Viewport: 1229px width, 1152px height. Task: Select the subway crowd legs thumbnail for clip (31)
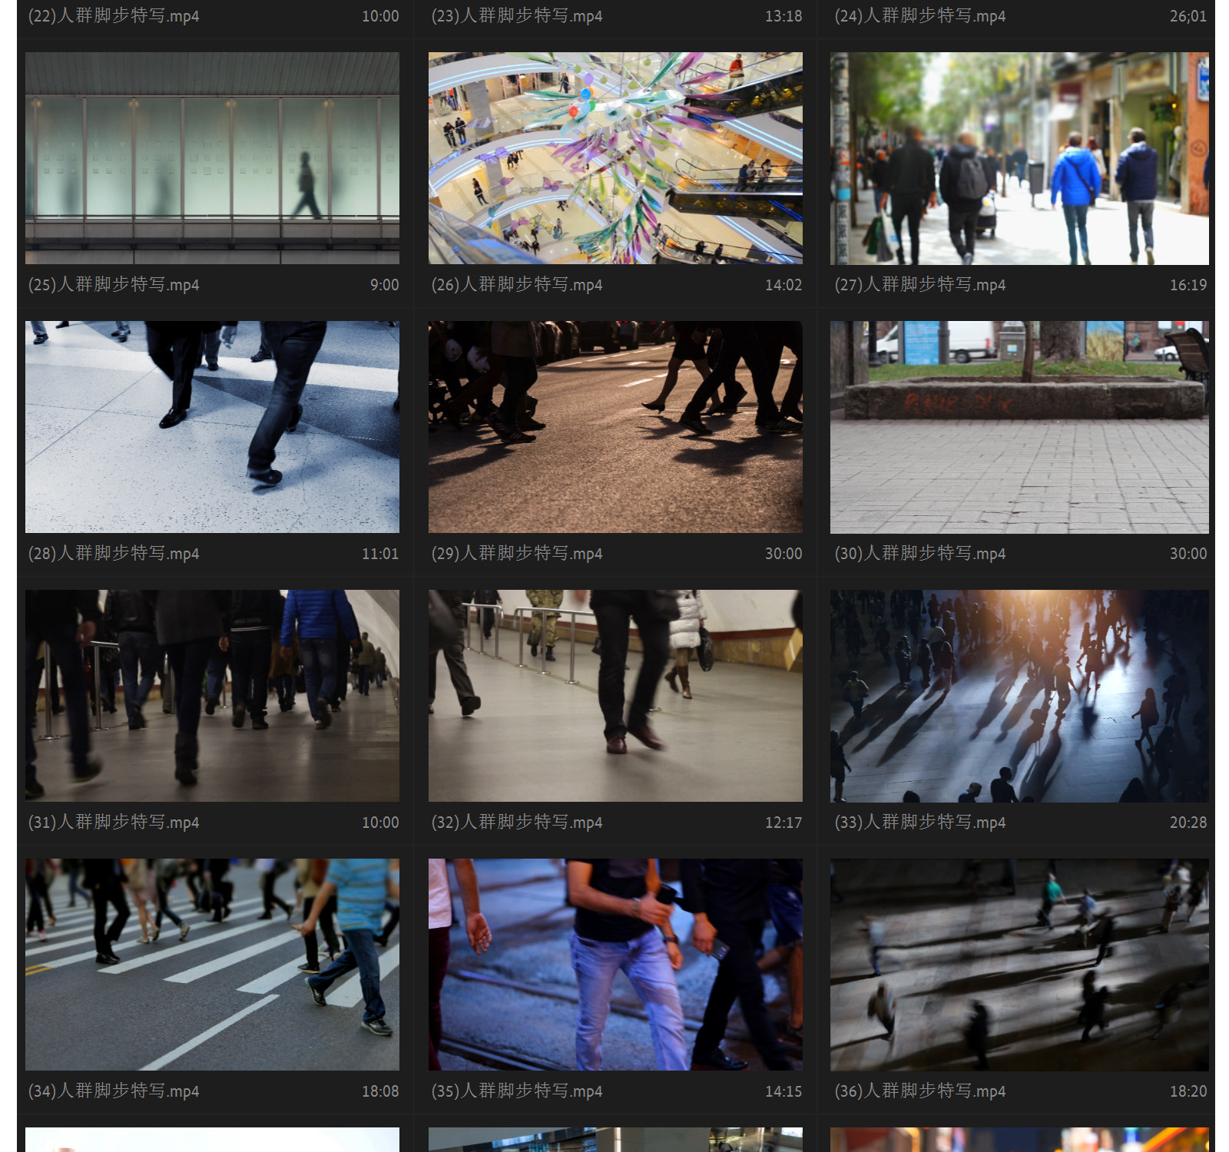click(x=212, y=696)
